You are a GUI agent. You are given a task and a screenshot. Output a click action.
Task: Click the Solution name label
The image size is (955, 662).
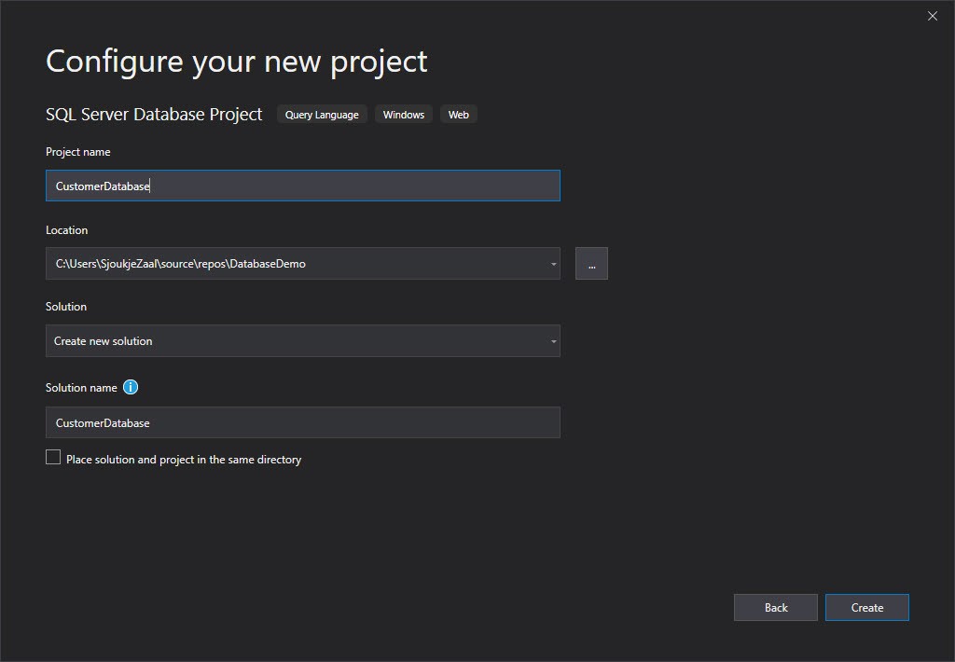coord(83,387)
